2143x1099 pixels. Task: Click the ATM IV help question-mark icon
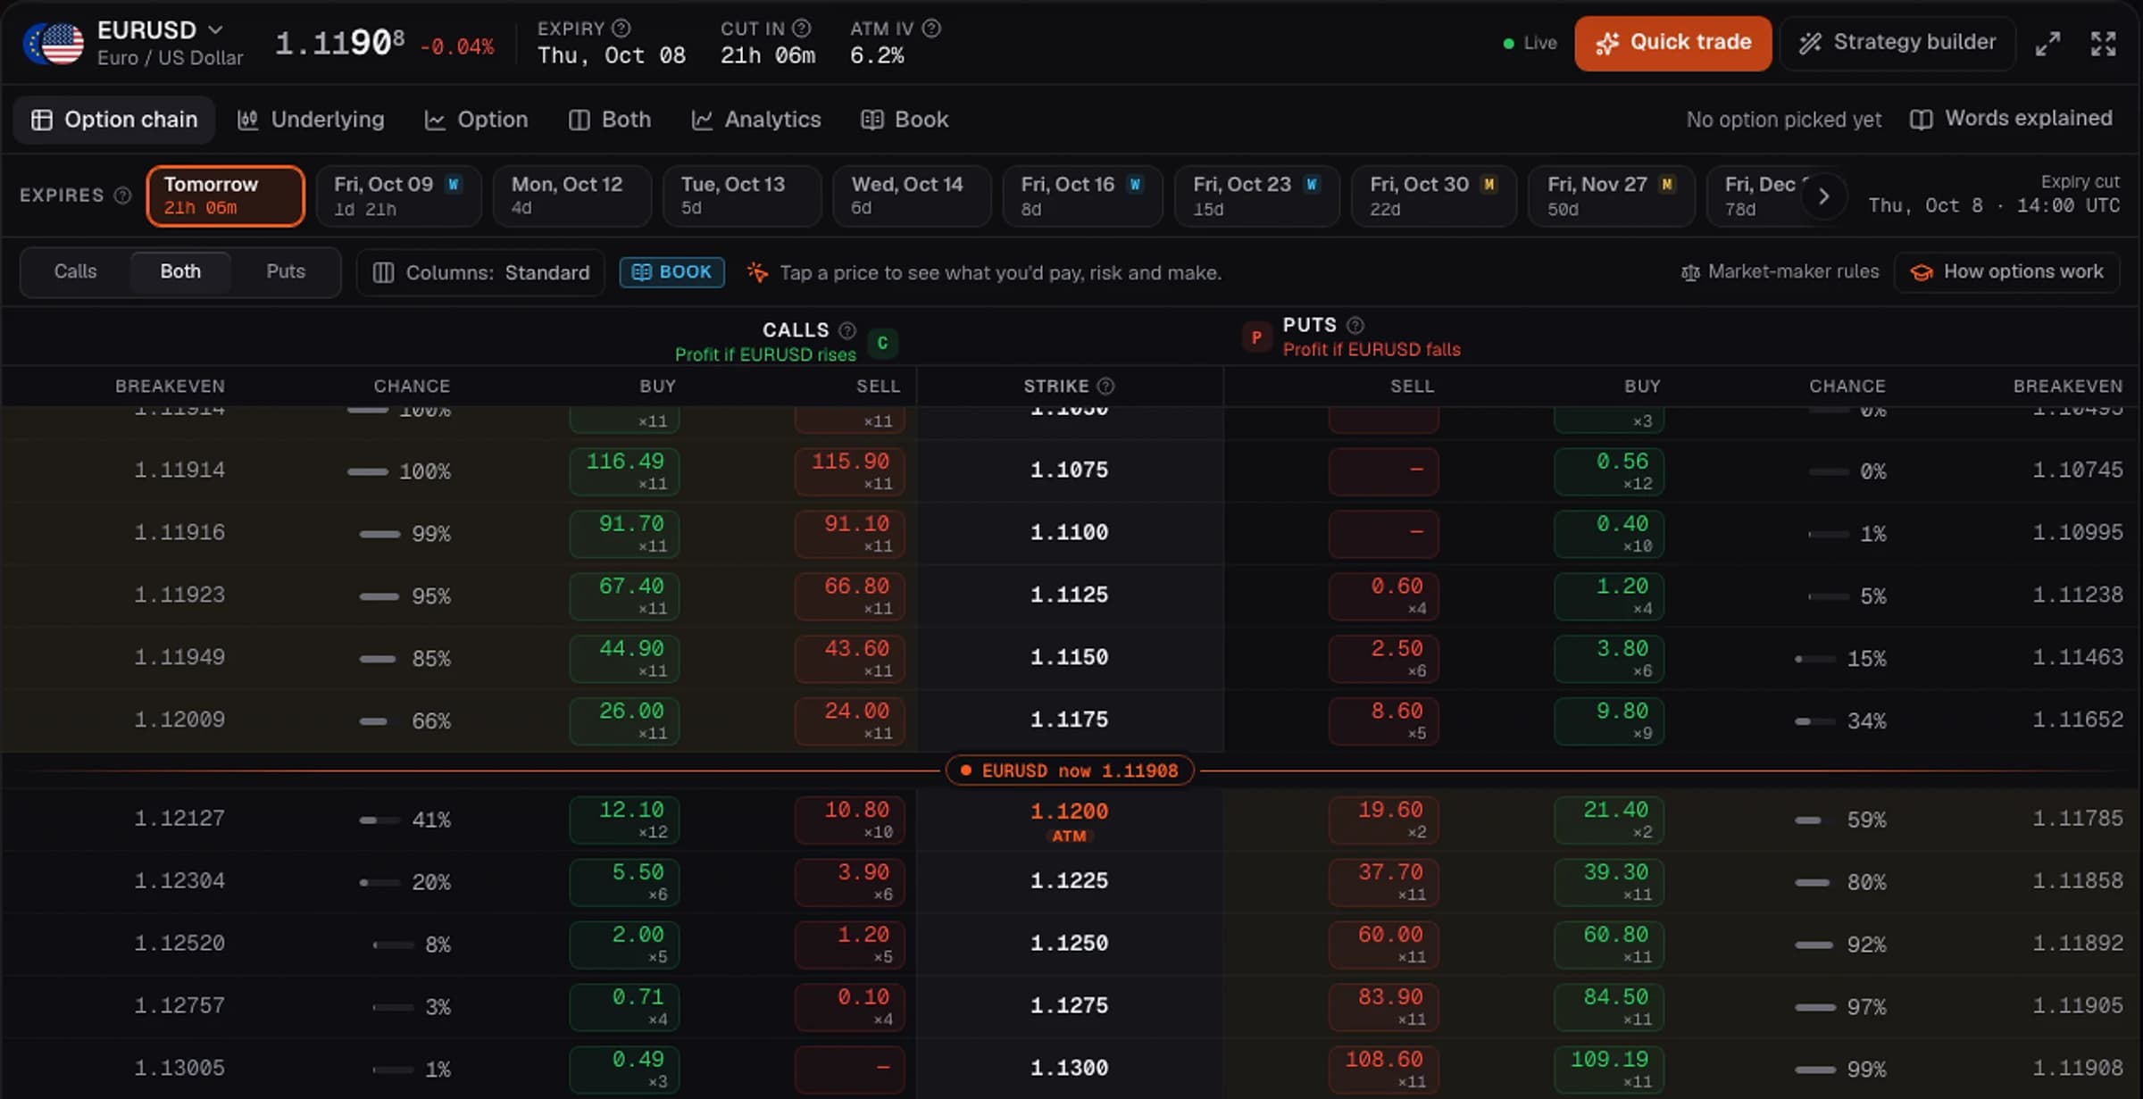tap(931, 29)
